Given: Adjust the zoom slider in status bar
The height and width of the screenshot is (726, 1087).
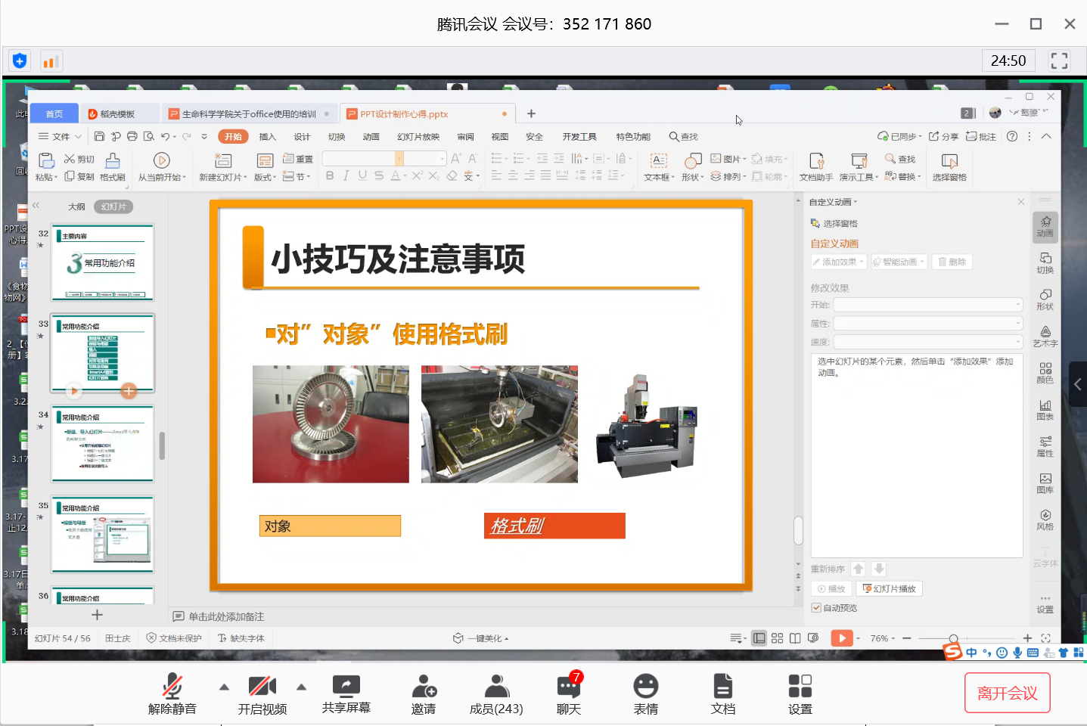Looking at the screenshot, I should 954,638.
